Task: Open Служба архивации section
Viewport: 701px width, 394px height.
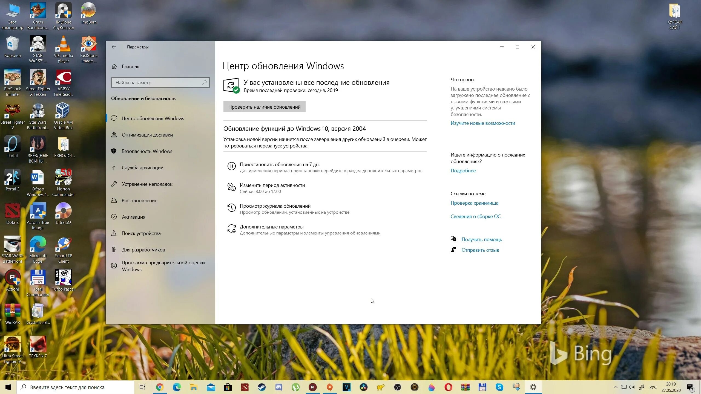Action: pos(142,168)
